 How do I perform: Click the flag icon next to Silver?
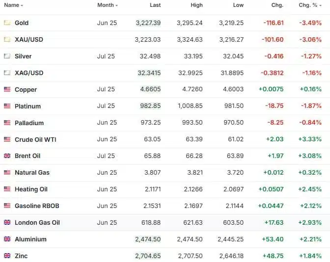point(7,56)
